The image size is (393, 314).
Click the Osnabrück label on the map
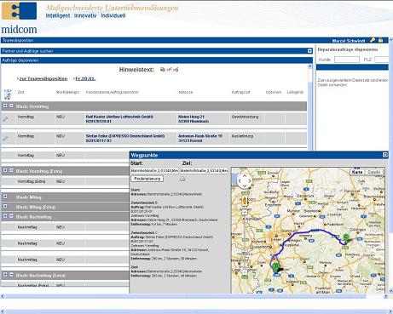point(305,196)
